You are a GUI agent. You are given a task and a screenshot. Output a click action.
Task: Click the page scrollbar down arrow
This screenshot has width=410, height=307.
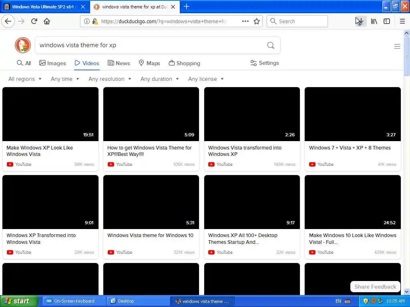pos(407,292)
